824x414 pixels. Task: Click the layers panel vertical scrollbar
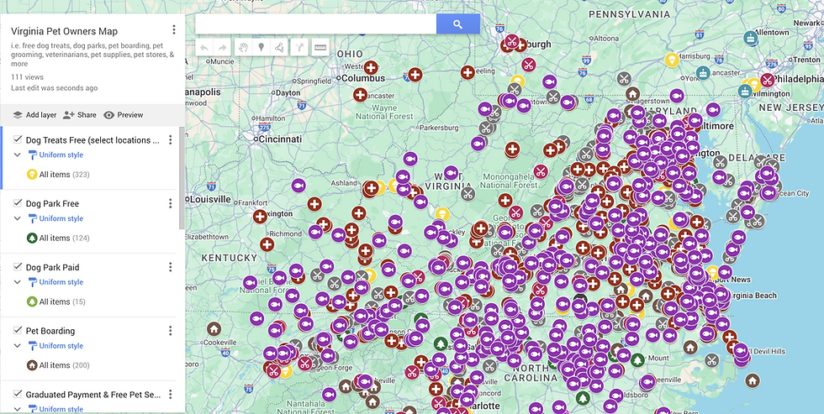coord(182,178)
